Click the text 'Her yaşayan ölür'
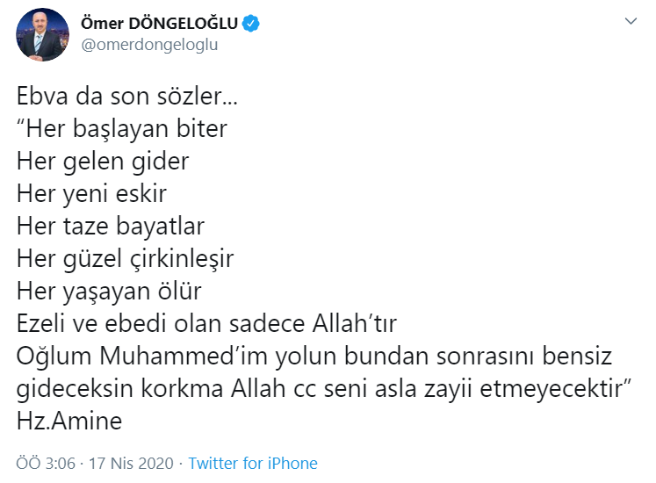This screenshot has width=656, height=483. 109,292
